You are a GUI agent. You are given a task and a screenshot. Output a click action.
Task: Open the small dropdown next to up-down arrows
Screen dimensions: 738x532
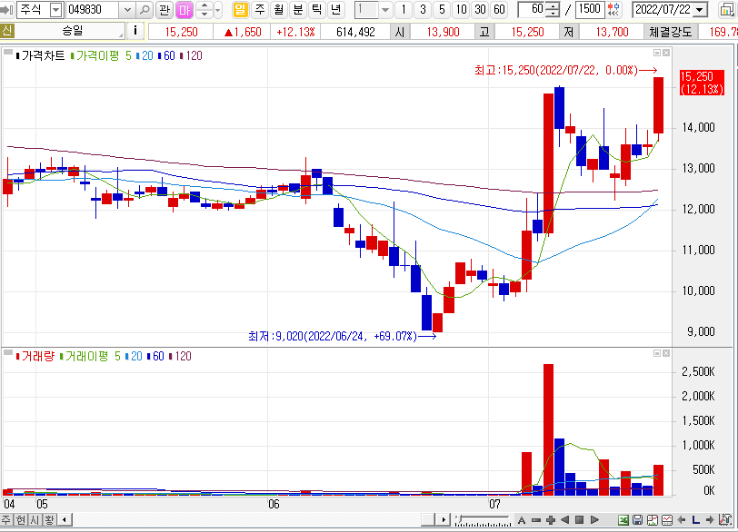coord(217,9)
